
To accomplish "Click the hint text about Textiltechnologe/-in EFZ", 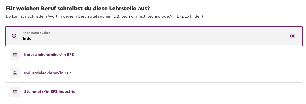I will pos(105,16).
